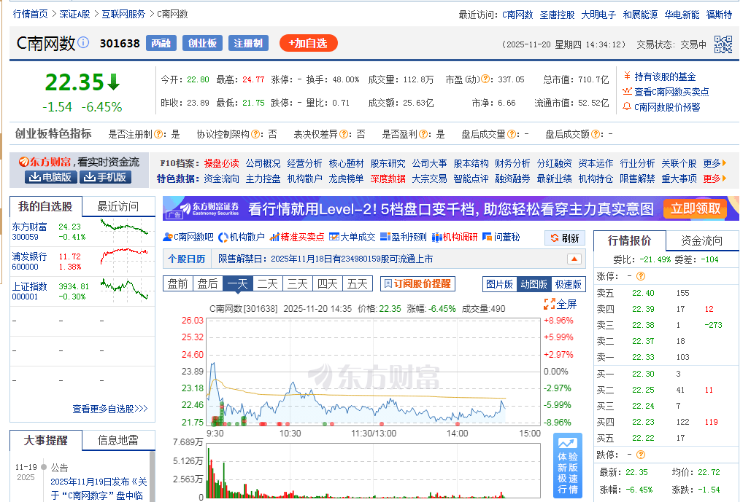Open 龙虎榜单 data link
The width and height of the screenshot is (751, 502).
(346, 179)
